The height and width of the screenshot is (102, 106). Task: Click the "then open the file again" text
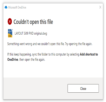point(32,60)
